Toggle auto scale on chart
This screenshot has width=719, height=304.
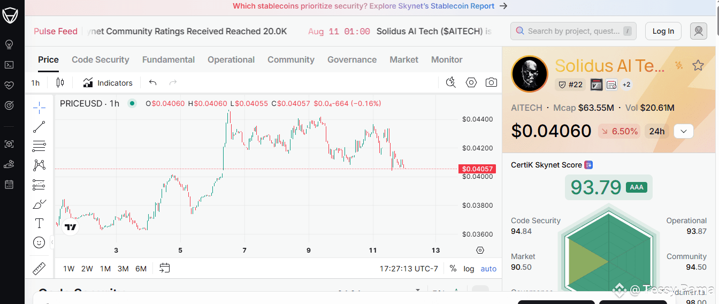(488, 269)
